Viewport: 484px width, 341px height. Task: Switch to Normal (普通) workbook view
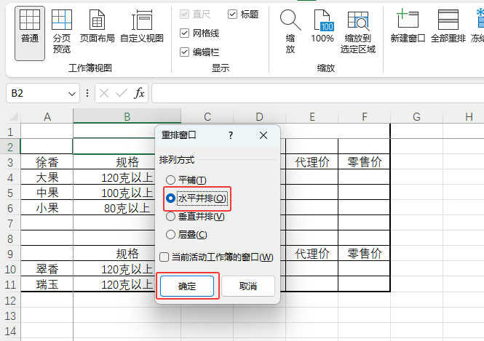(x=30, y=33)
